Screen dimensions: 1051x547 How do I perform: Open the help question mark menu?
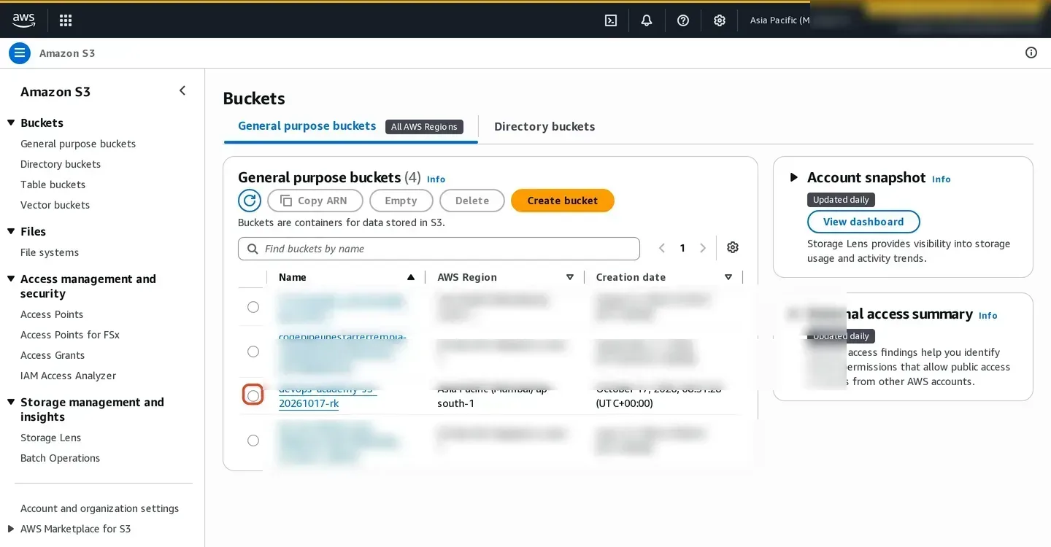click(683, 20)
